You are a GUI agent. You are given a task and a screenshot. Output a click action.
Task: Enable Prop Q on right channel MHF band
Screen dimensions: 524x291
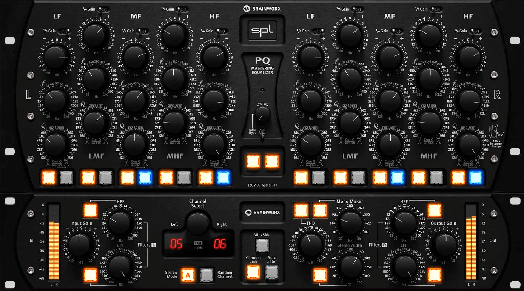pyautogui.click(x=436, y=177)
